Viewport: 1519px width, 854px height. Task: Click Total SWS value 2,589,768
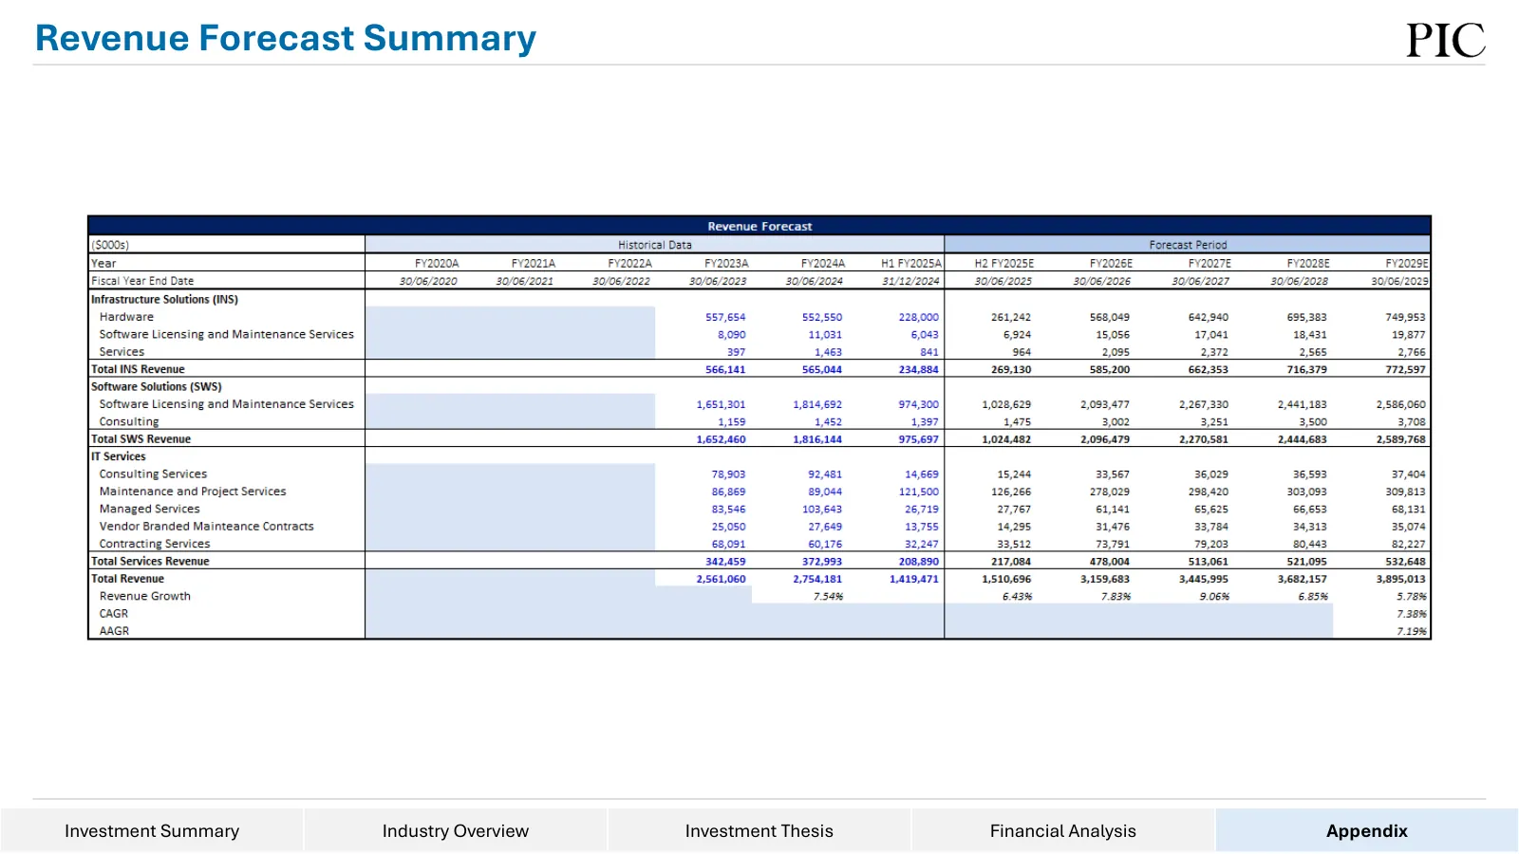point(1400,439)
